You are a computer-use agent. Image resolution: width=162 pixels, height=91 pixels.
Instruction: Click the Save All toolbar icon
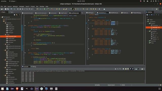point(8,9)
